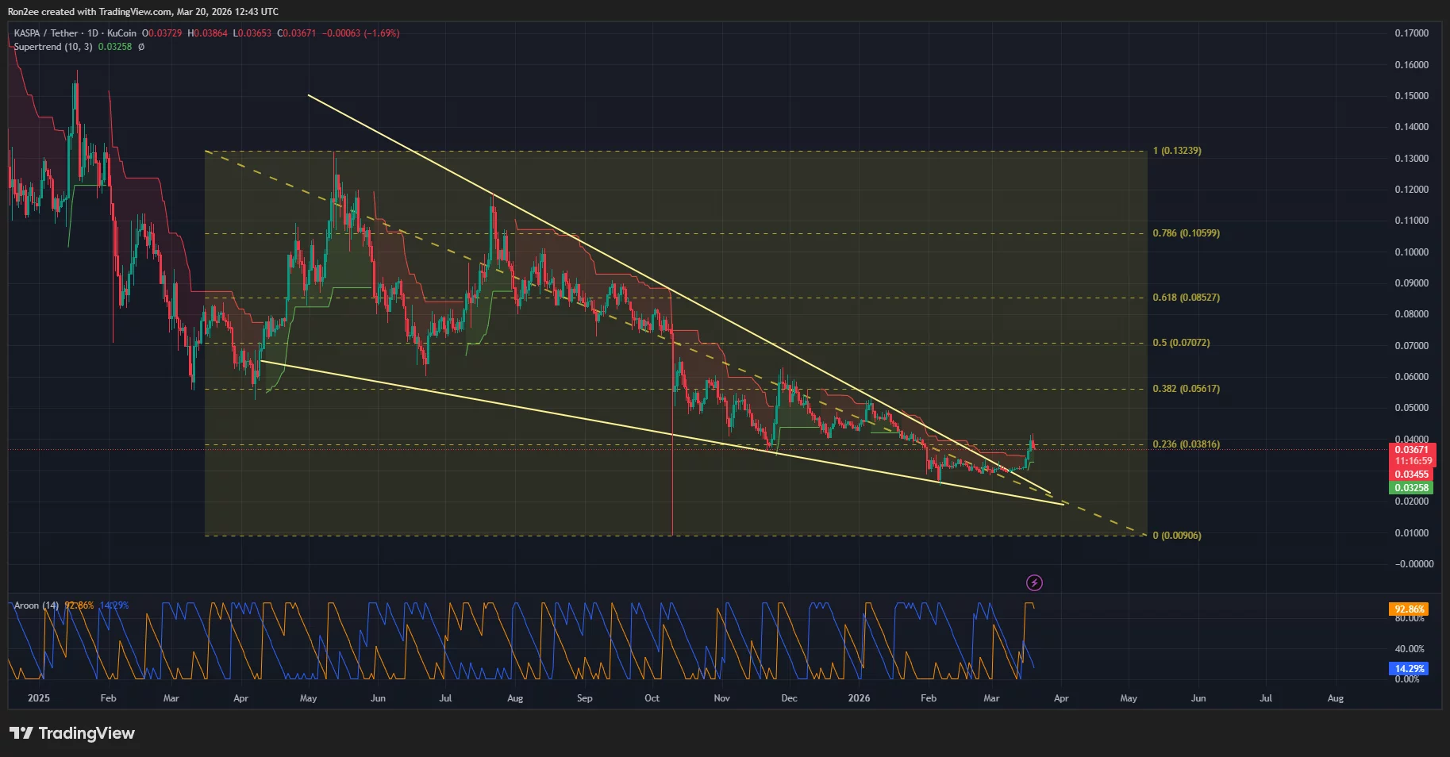Viewport: 1450px width, 757px height.
Task: Click the 2026 label on the time axis
Action: click(860, 698)
